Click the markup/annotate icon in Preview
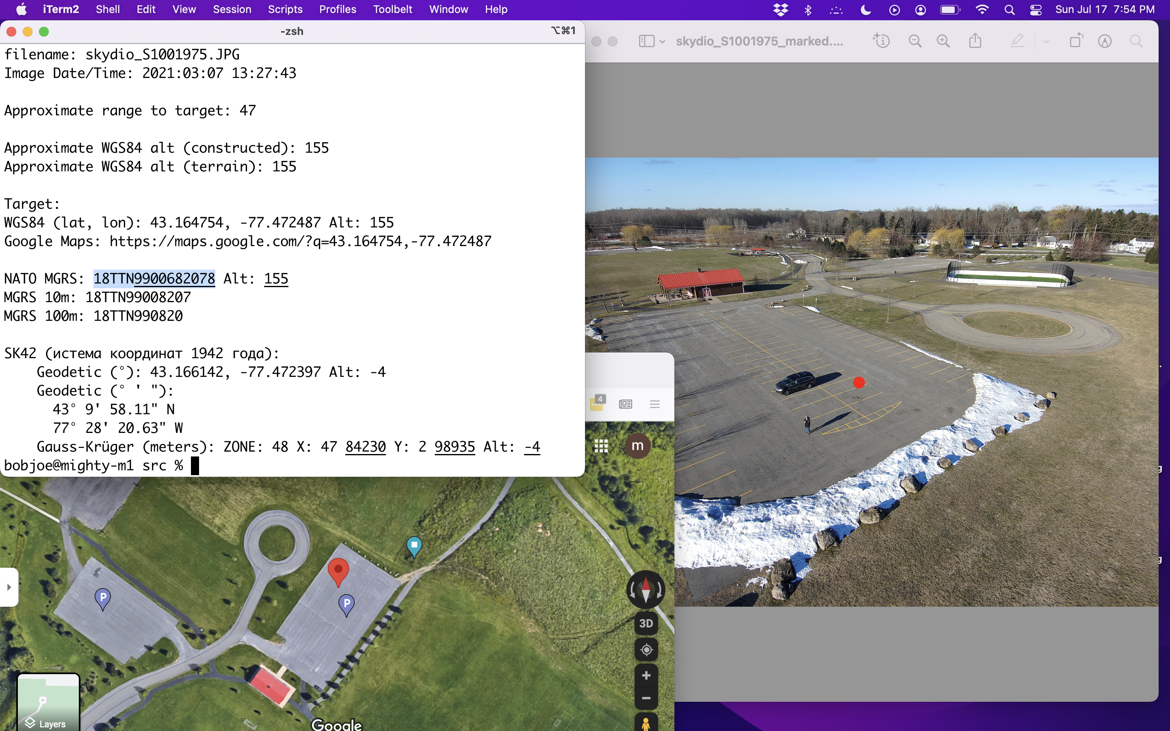This screenshot has height=731, width=1170. tap(1018, 41)
